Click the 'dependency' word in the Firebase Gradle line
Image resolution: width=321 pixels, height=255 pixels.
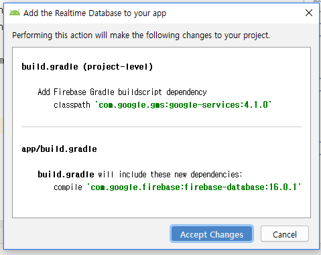coord(187,92)
